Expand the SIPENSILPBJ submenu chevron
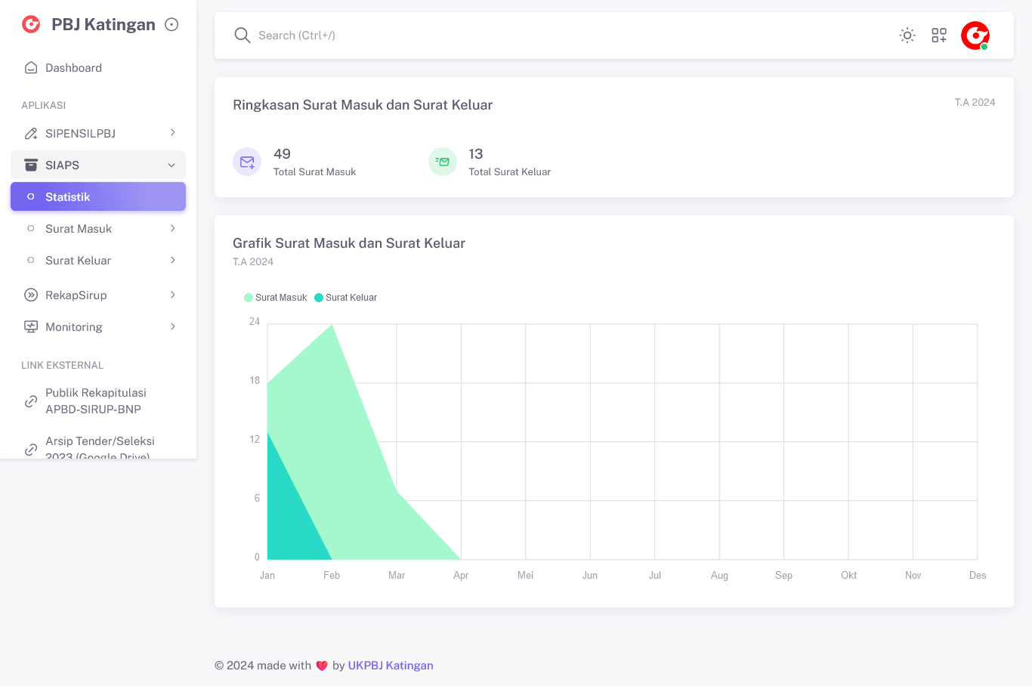The width and height of the screenshot is (1032, 686). [172, 133]
